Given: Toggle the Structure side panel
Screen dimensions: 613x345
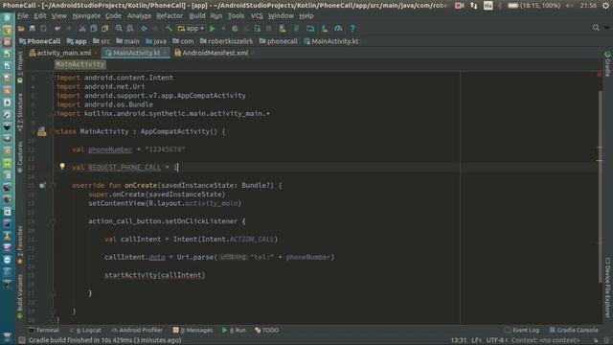Looking at the screenshot, I should click(x=20, y=112).
